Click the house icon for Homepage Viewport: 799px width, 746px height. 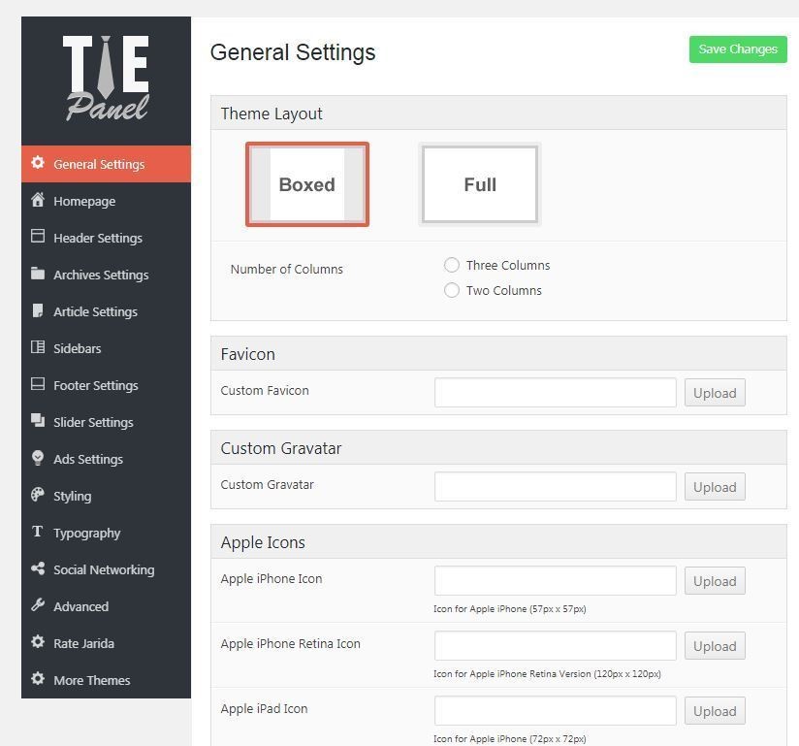(x=38, y=200)
